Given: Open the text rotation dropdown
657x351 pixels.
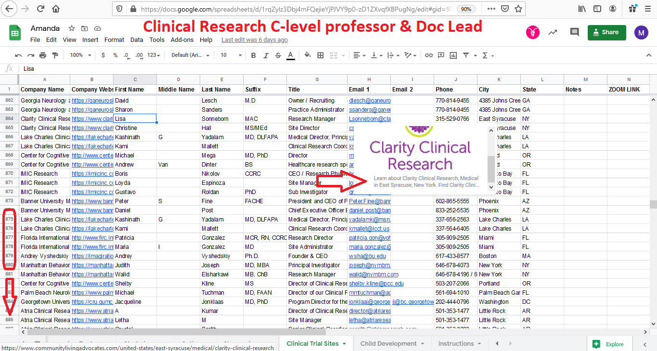Looking at the screenshot, I should click(x=411, y=55).
